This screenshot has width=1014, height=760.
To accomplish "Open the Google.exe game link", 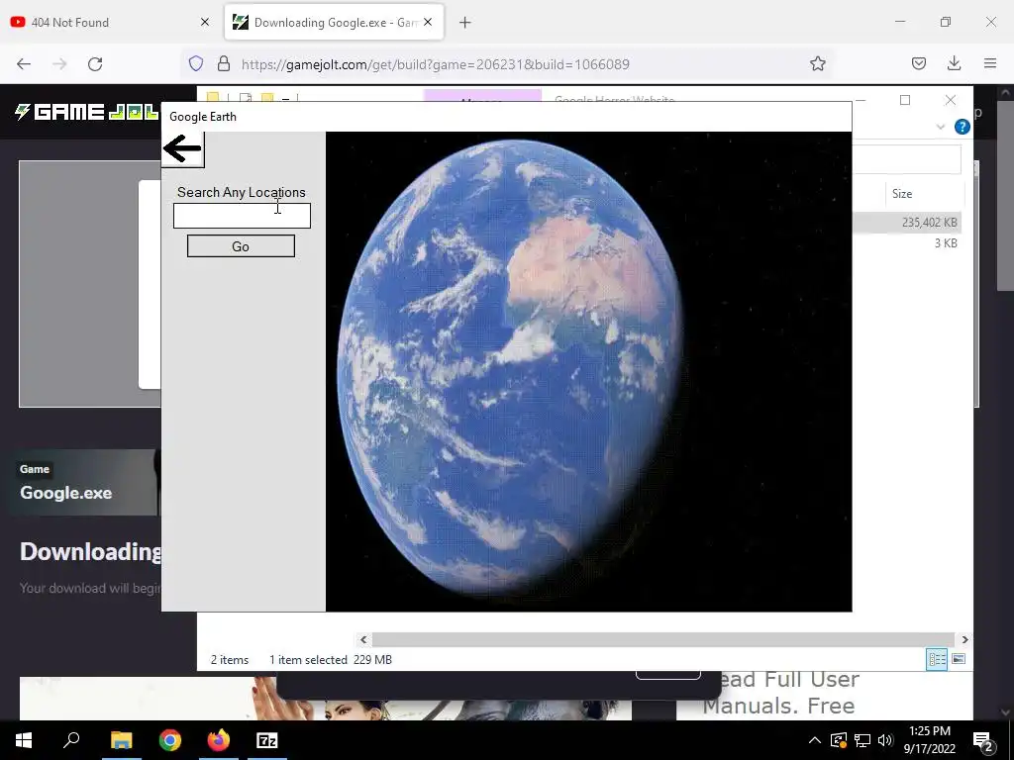I will tap(66, 493).
